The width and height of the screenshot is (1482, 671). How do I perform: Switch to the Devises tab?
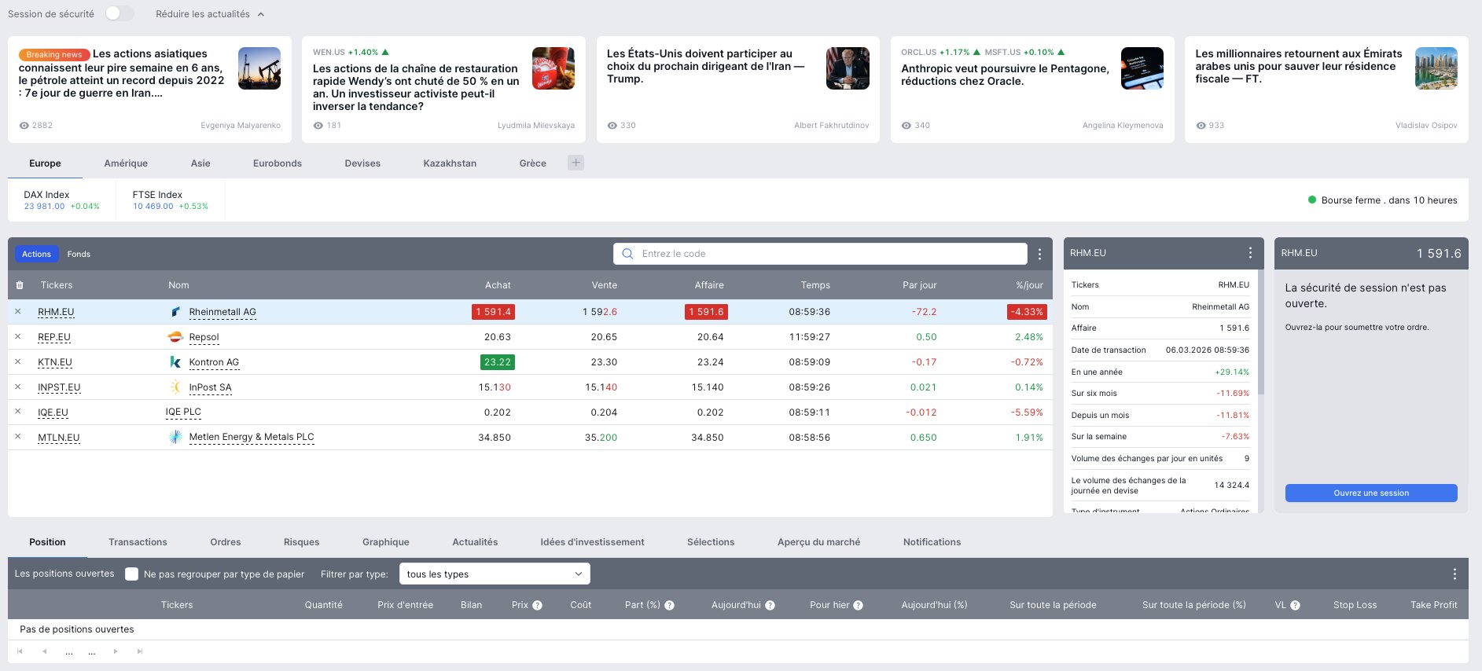point(362,163)
